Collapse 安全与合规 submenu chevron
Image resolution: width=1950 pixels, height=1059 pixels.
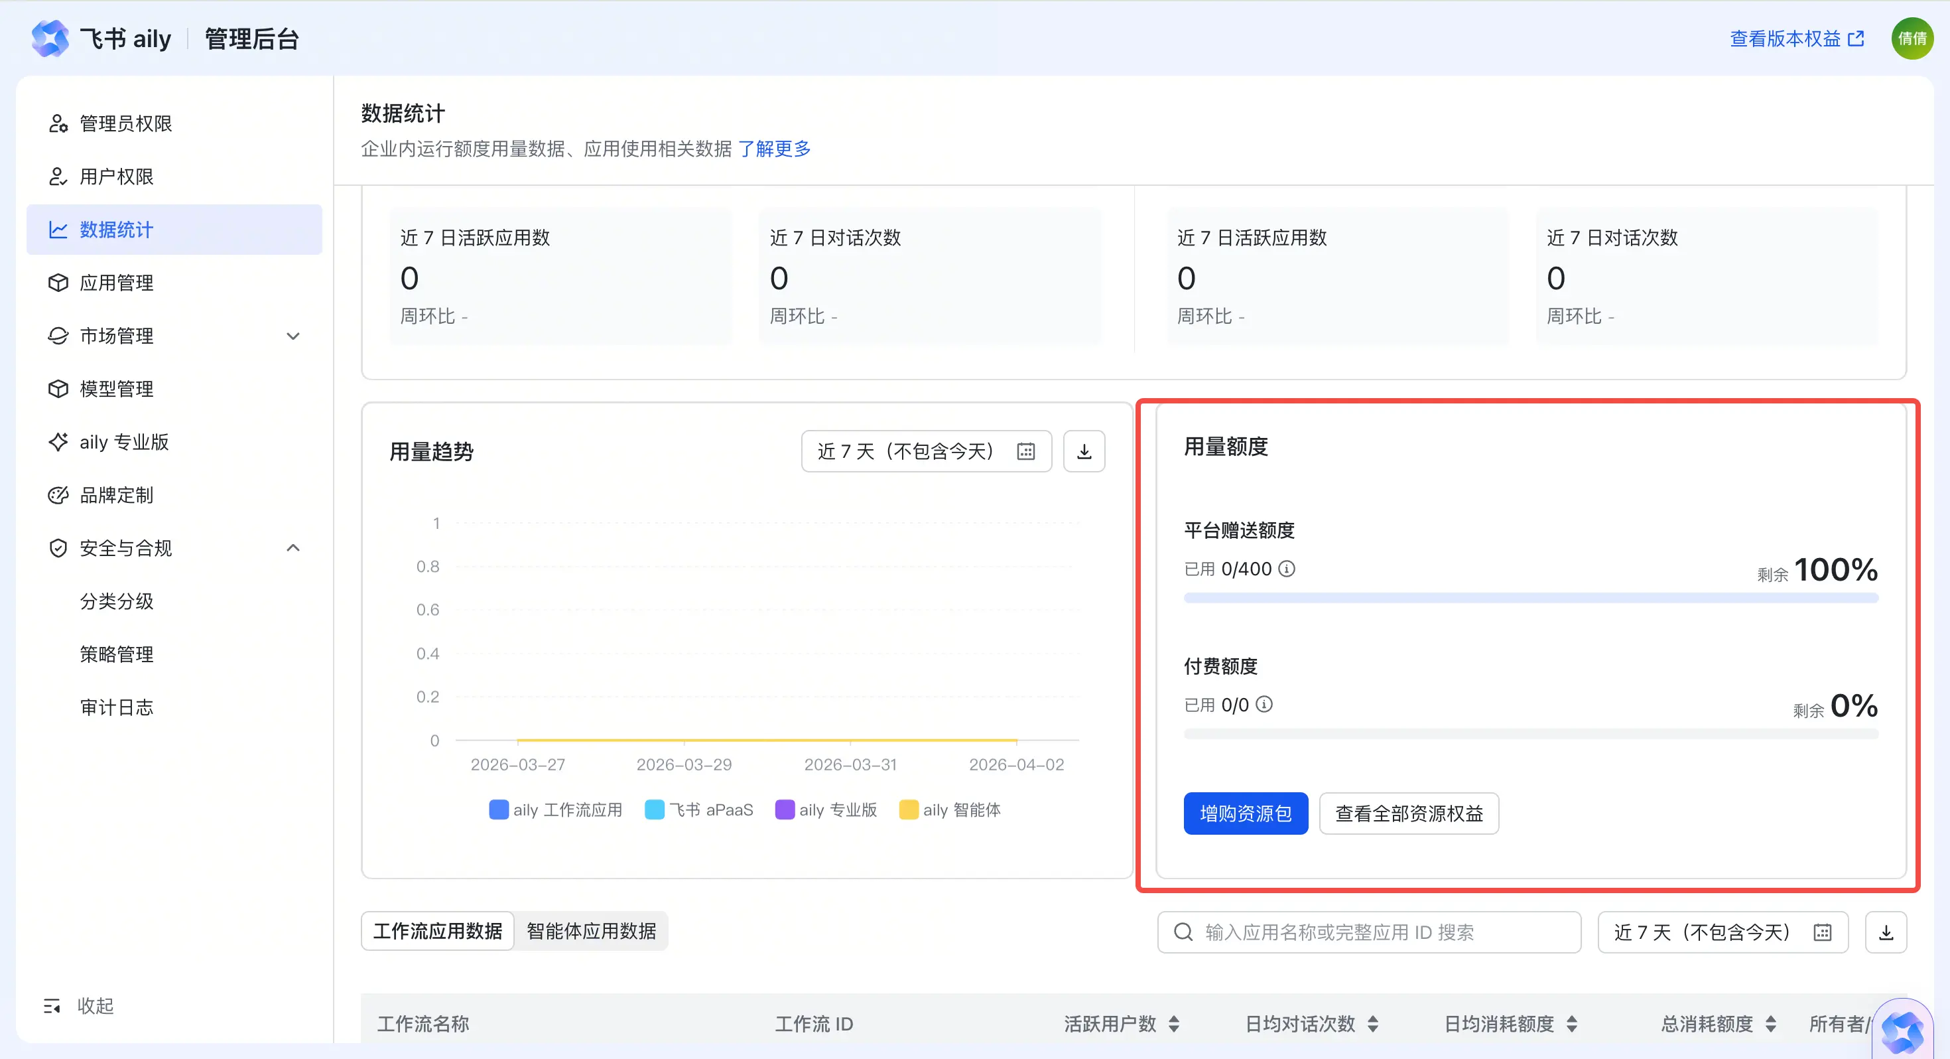(x=293, y=547)
